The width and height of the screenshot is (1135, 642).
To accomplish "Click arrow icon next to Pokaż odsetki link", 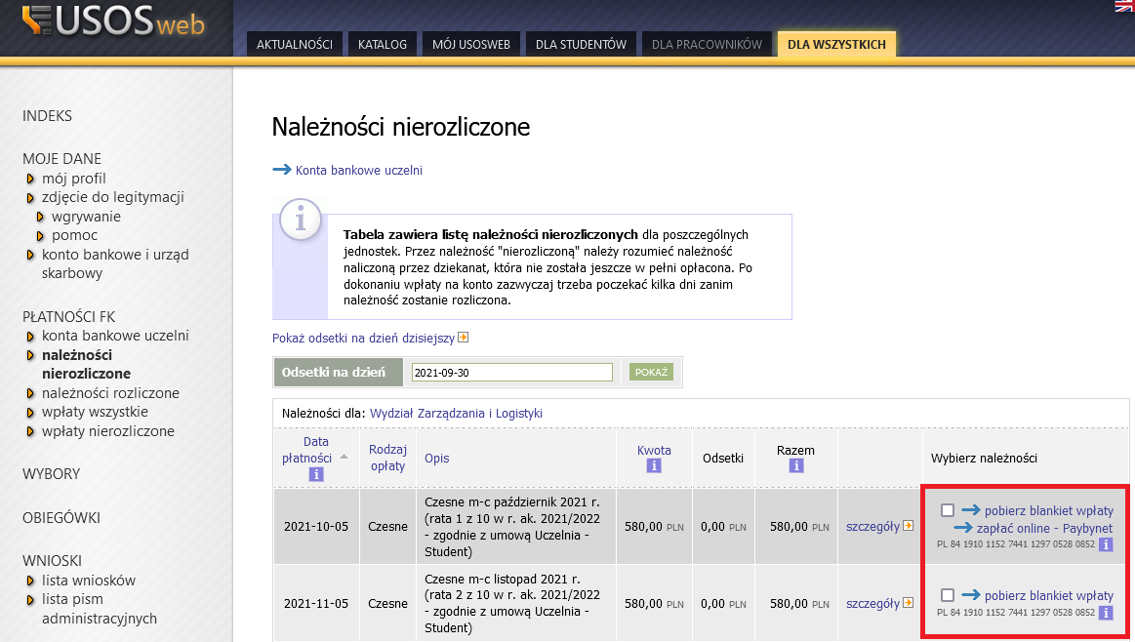I will click(x=464, y=338).
